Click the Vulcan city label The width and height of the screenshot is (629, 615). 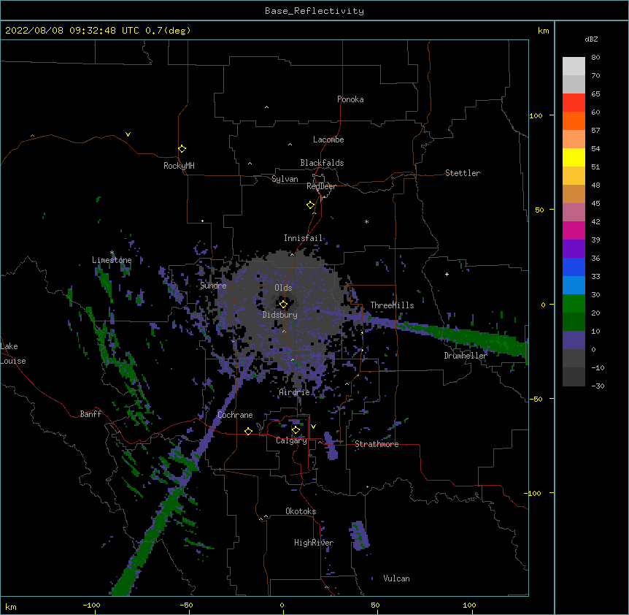pyautogui.click(x=396, y=578)
